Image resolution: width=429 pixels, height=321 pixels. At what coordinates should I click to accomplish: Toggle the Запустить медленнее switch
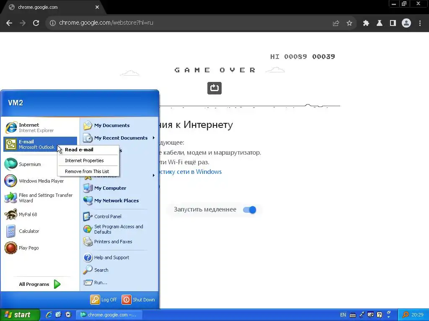point(250,210)
